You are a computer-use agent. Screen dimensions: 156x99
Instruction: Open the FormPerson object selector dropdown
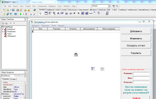click(x=25, y=76)
